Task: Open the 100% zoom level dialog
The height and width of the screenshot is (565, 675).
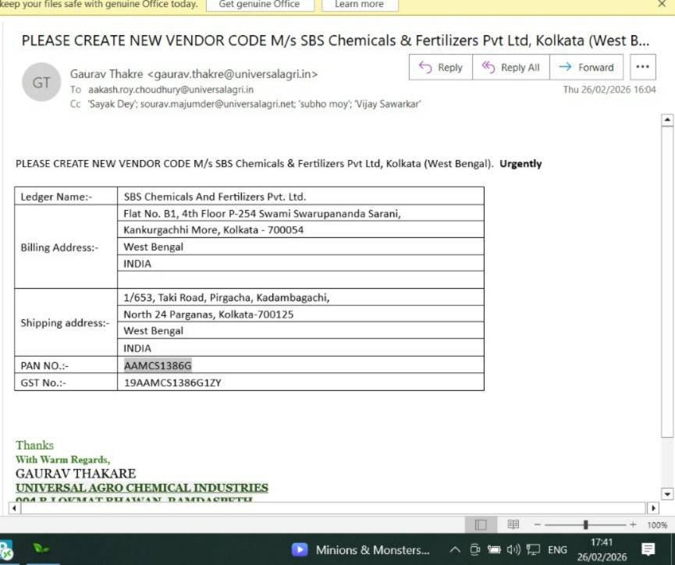Action: pyautogui.click(x=657, y=525)
